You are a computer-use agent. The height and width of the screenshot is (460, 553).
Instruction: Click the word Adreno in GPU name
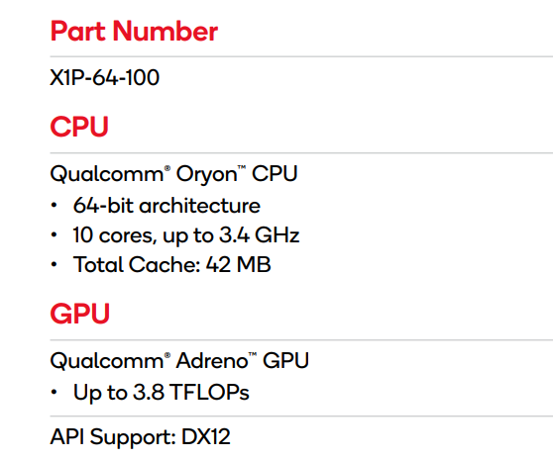(212, 361)
